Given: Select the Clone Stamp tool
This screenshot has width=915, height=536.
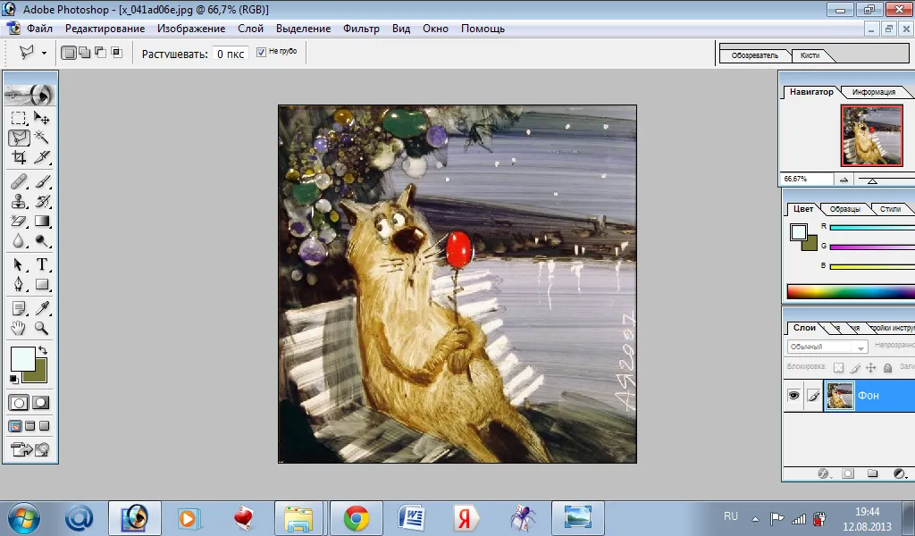Looking at the screenshot, I should (19, 201).
